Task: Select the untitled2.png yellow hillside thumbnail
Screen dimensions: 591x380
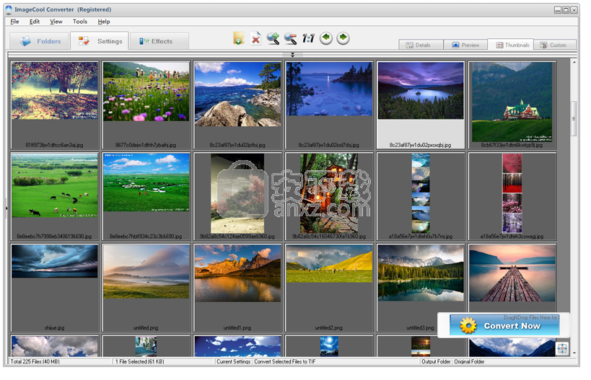Action: pos(329,288)
